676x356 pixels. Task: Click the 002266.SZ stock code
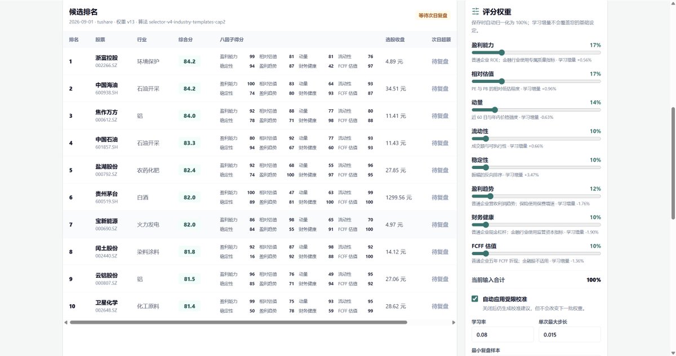point(106,65)
